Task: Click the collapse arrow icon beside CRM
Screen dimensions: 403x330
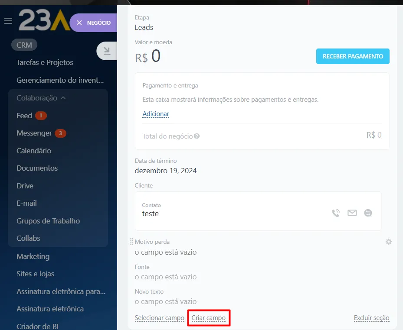Action: click(107, 51)
